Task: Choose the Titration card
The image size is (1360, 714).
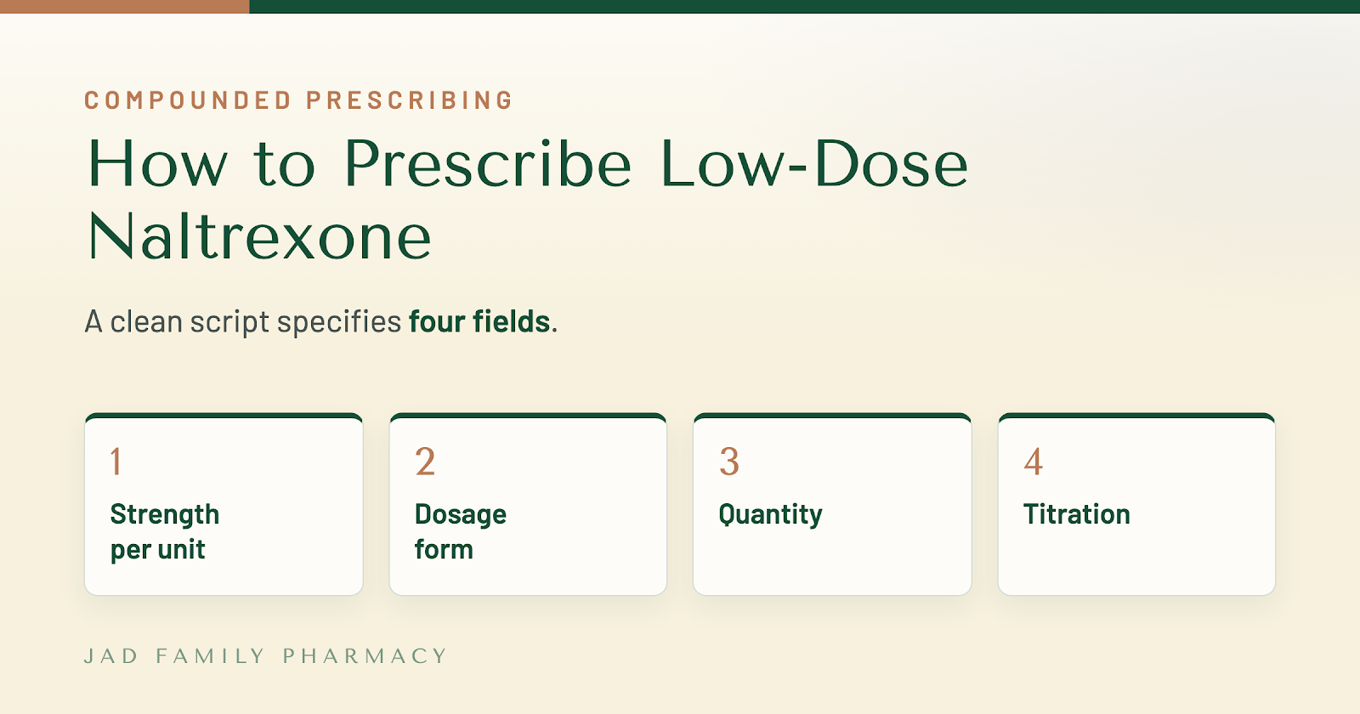Action: coord(1136,504)
